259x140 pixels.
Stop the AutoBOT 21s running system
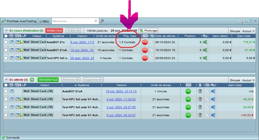[145, 42]
